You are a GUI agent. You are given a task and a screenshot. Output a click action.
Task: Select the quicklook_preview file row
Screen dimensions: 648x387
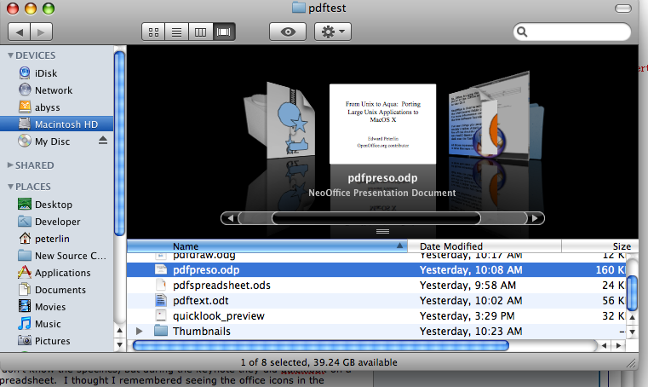[x=376, y=315]
